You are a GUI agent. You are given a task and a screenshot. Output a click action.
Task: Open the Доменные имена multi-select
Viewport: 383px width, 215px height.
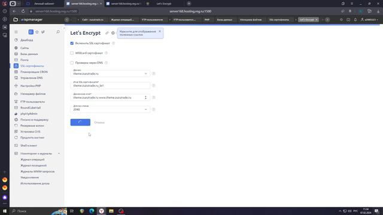(110, 97)
